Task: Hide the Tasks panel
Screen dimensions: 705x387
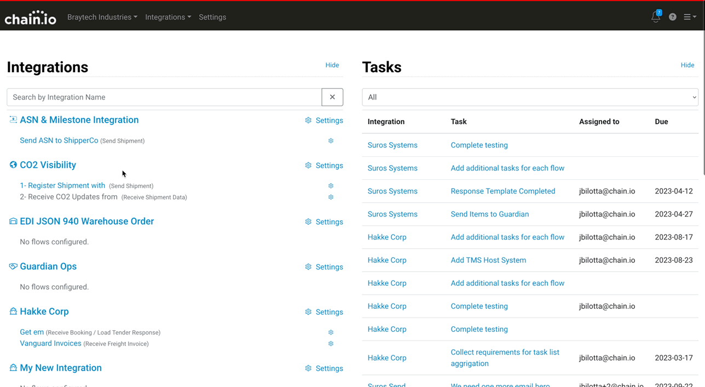Action: pyautogui.click(x=687, y=65)
